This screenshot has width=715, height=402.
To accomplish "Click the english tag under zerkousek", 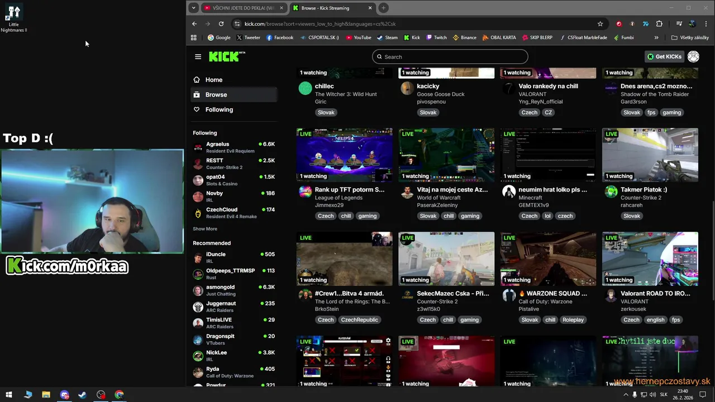I will [x=655, y=320].
